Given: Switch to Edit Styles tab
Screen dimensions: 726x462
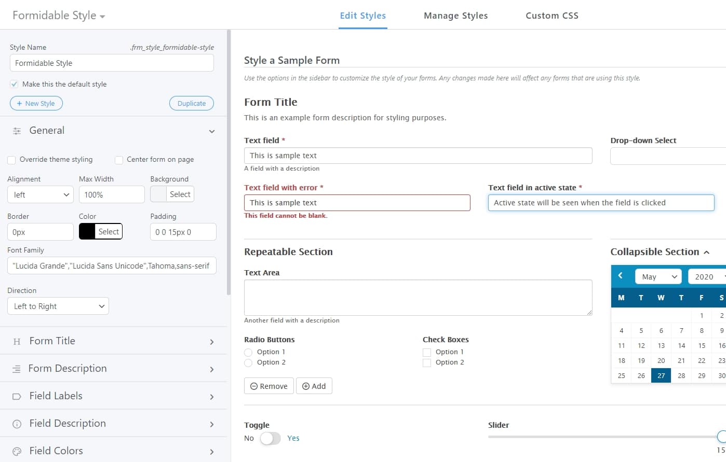Looking at the screenshot, I should (x=362, y=16).
